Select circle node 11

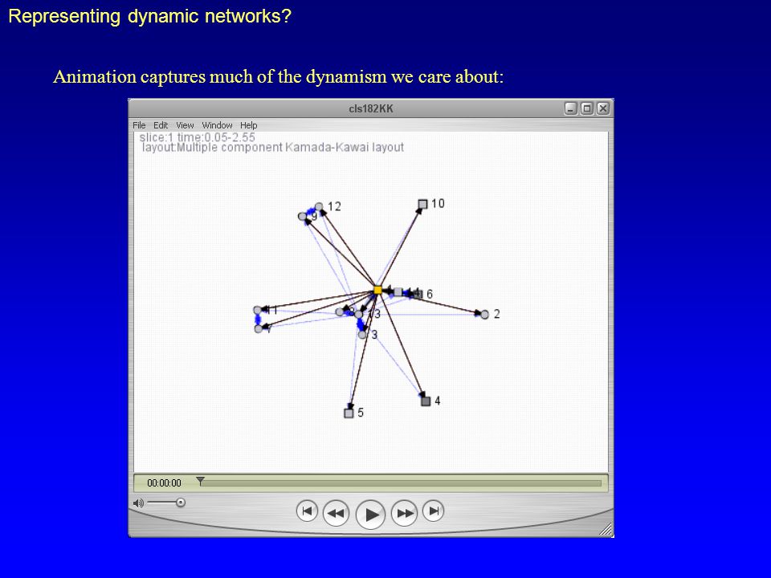[x=257, y=310]
